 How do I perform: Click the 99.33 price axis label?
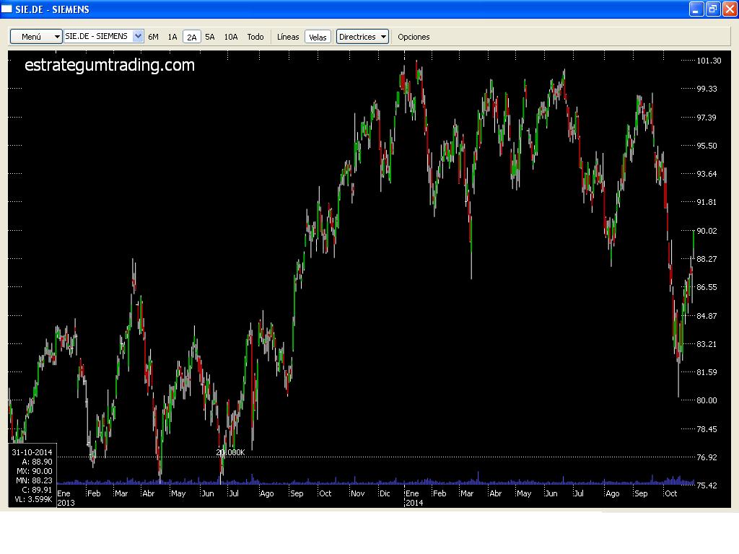click(x=707, y=89)
